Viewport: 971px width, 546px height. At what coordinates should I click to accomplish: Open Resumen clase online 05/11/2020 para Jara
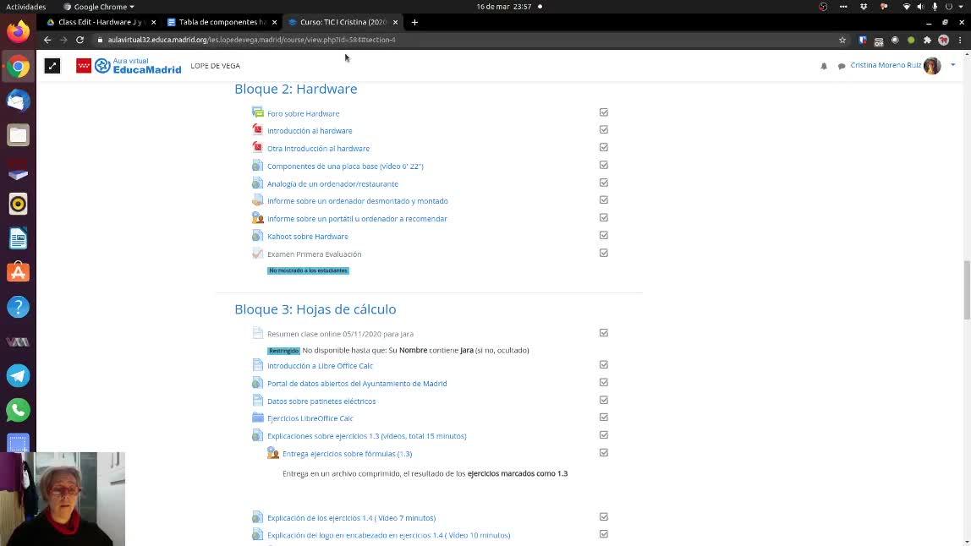point(340,334)
